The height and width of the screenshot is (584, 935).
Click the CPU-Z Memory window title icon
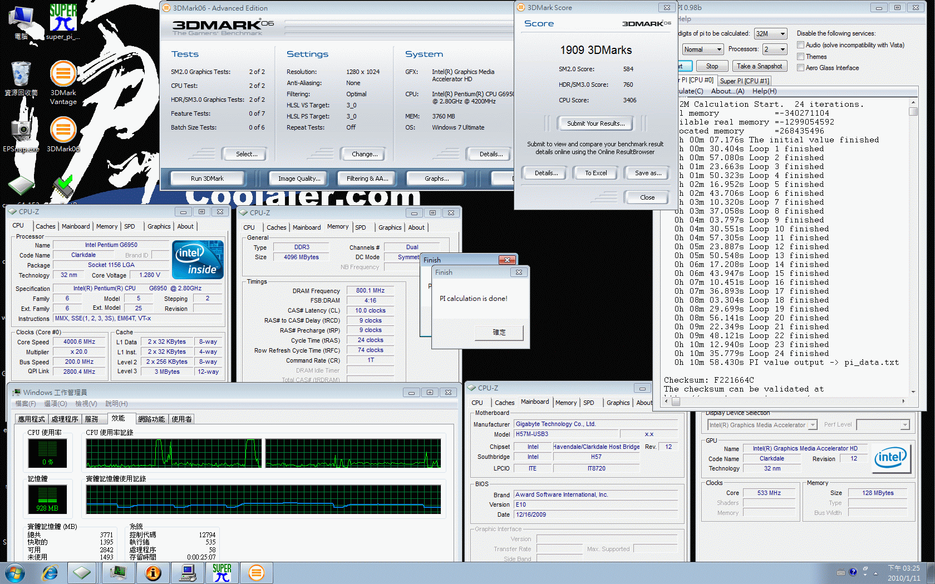point(243,212)
